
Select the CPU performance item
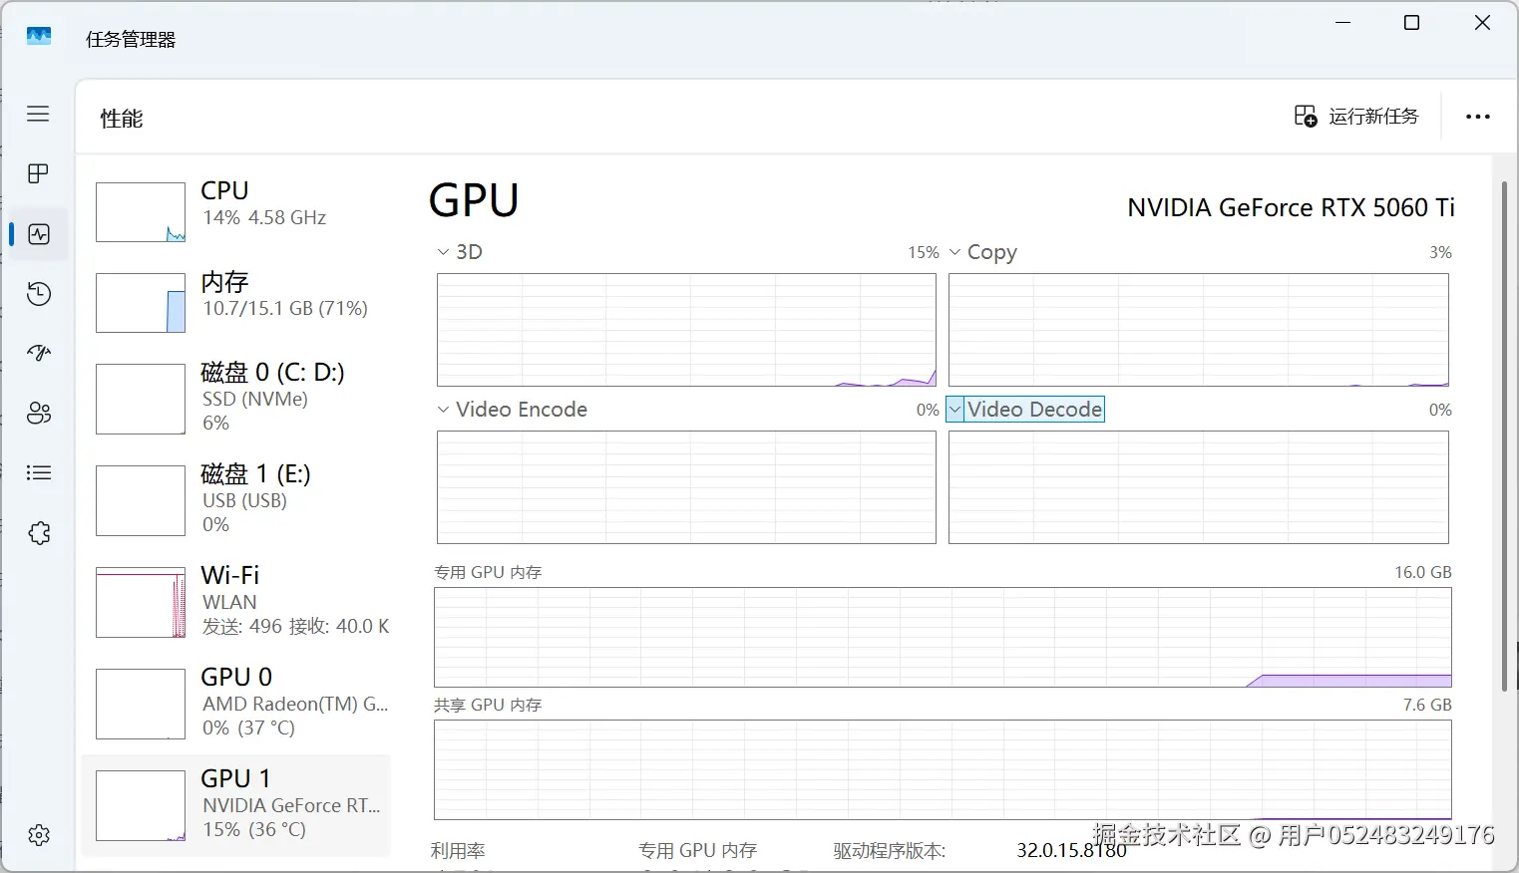(236, 212)
